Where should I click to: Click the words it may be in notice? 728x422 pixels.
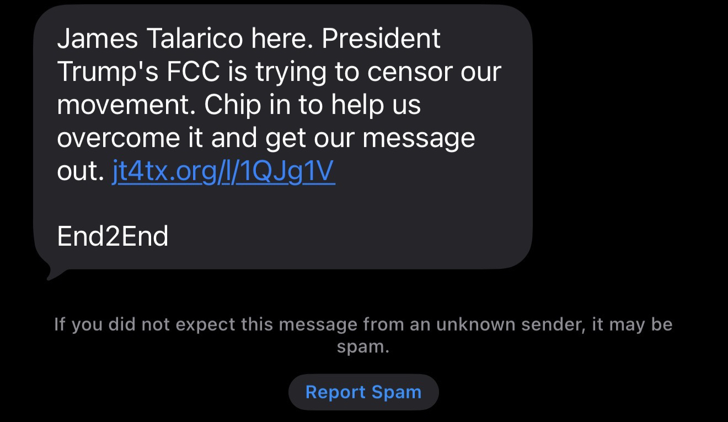coord(632,324)
